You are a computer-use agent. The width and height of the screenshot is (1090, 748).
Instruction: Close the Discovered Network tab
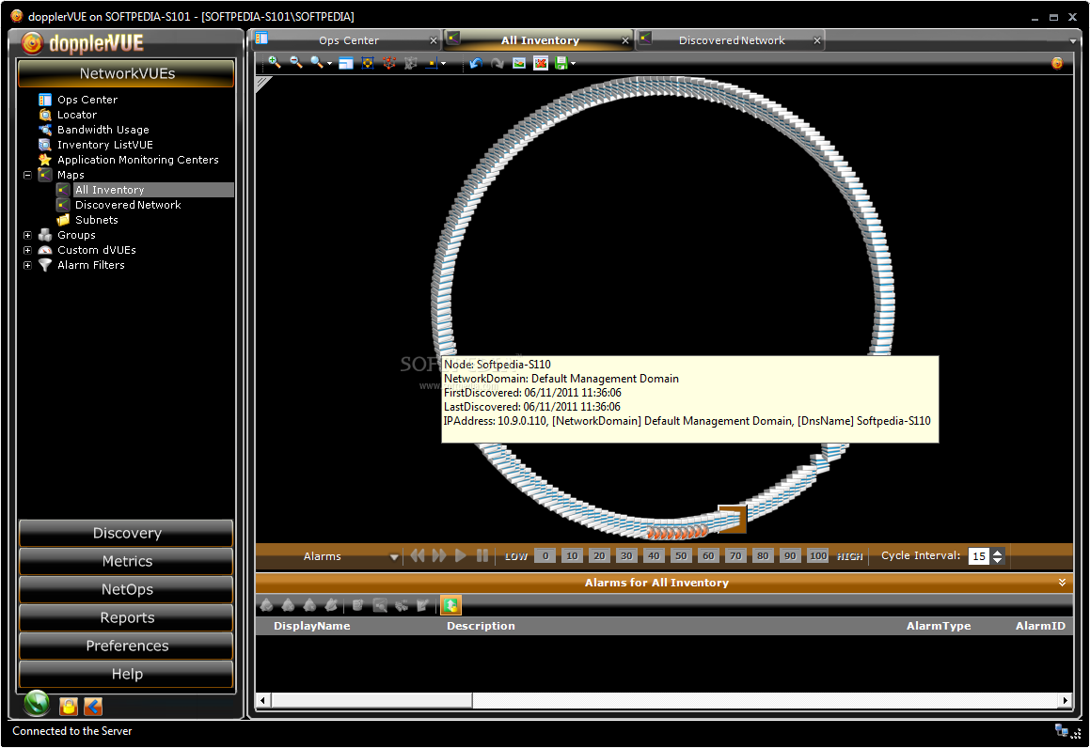817,40
